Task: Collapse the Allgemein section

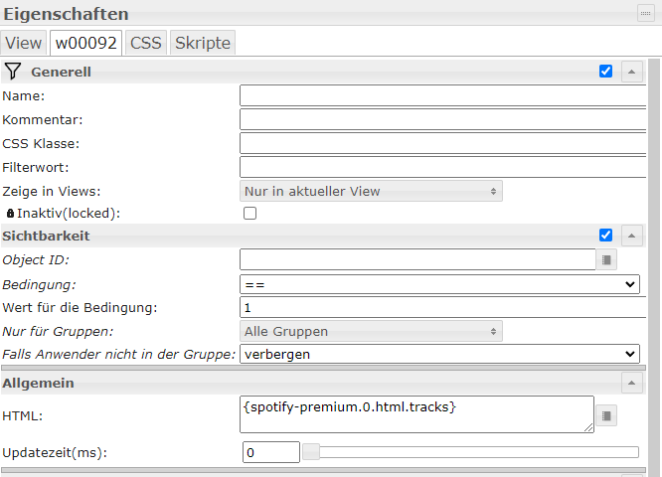Action: pyautogui.click(x=632, y=383)
